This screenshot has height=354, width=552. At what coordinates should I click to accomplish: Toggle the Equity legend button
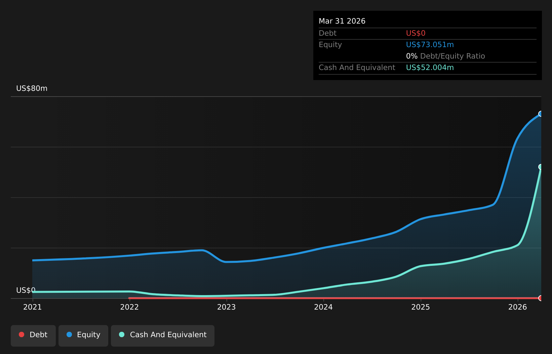pos(83,335)
